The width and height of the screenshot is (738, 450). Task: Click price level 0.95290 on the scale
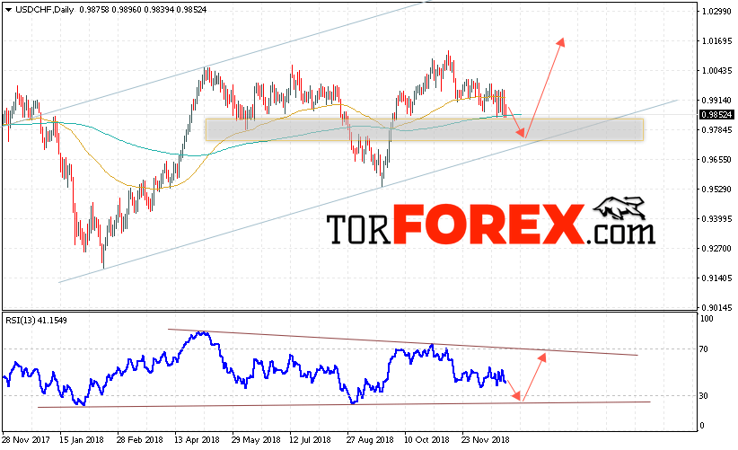click(716, 190)
